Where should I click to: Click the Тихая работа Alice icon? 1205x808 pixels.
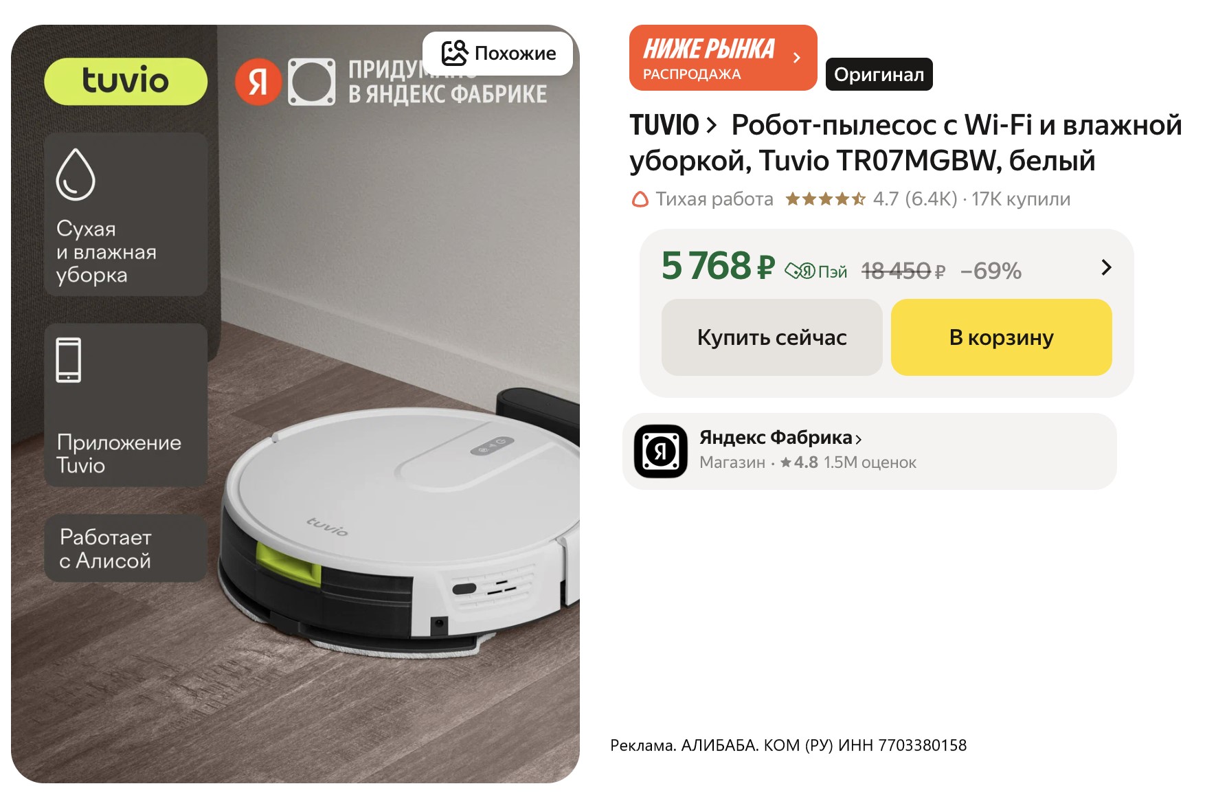(640, 199)
